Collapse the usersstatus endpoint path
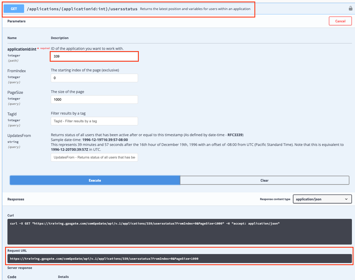Screen dimensions: 355x280 (82, 9)
